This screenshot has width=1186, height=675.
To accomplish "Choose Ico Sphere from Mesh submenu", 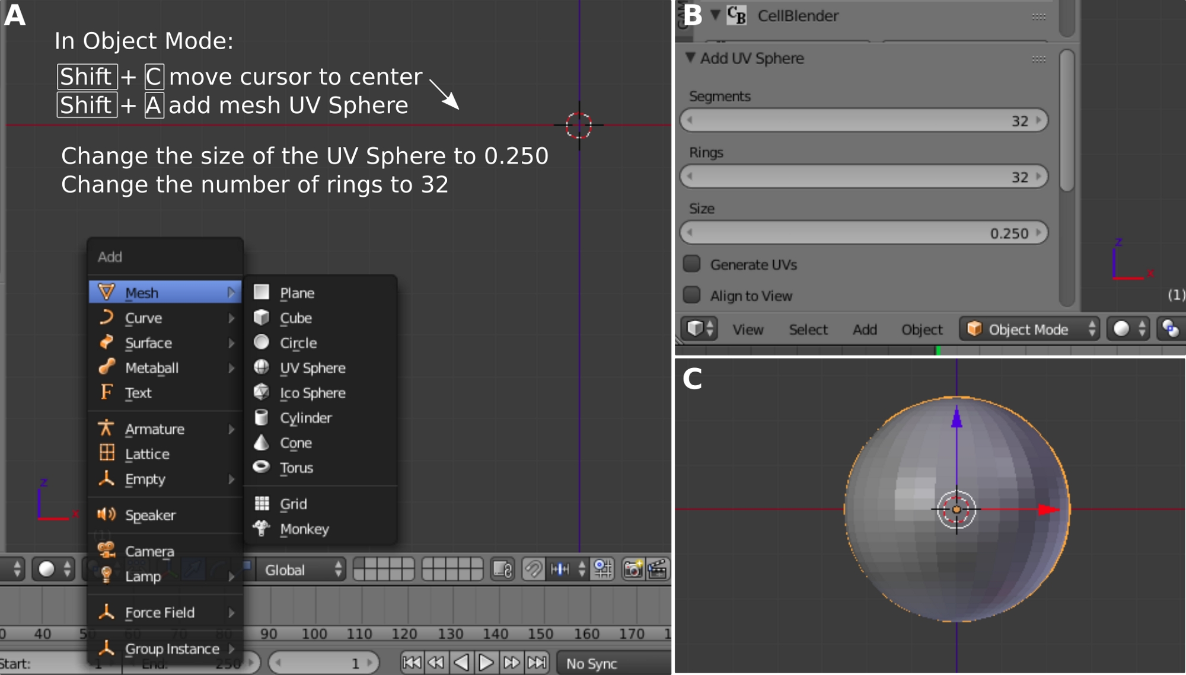I will pyautogui.click(x=312, y=392).
